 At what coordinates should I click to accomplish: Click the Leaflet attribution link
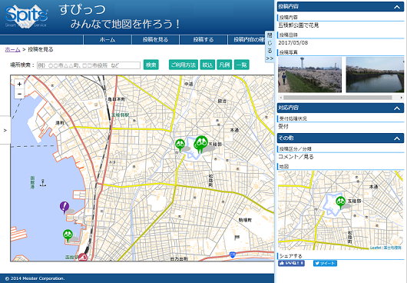376,248
